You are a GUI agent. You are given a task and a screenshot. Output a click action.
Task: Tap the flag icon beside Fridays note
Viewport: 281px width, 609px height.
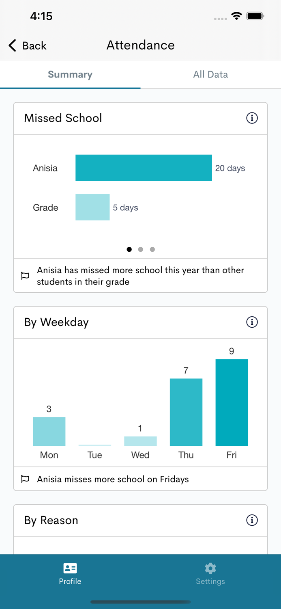(x=25, y=479)
